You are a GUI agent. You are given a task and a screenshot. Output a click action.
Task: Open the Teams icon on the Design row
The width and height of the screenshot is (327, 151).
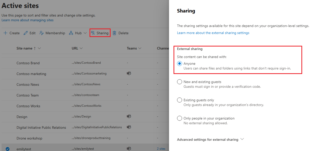pos(129,116)
